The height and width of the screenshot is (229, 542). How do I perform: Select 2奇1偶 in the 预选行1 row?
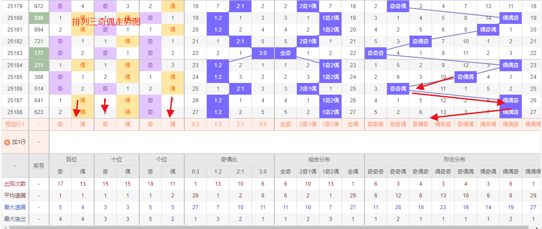pyautogui.click(x=308, y=124)
